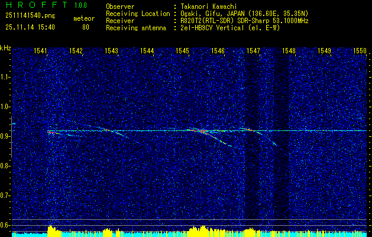Click the 1.0 frequency axis label
This screenshot has width=372, height=237.
5,107
